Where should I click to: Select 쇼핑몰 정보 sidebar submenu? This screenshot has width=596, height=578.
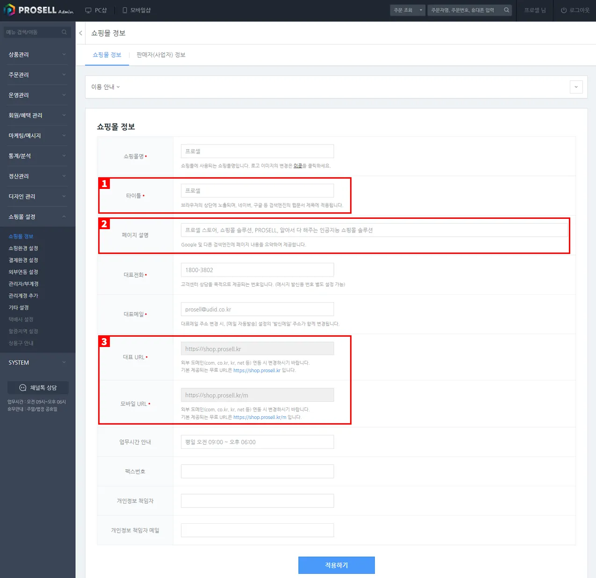21,237
